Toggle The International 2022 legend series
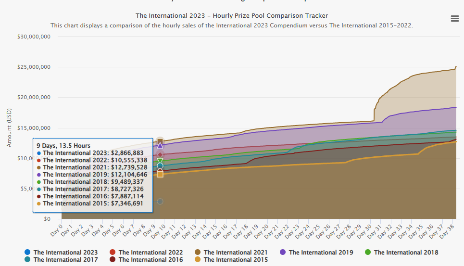Image resolution: width=464 pixels, height=266 pixels. tap(146, 253)
